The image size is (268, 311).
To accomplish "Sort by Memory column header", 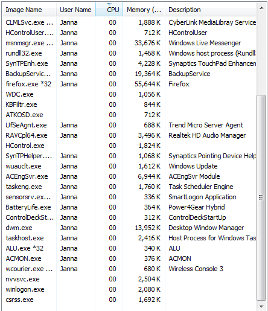I will (x=144, y=10).
